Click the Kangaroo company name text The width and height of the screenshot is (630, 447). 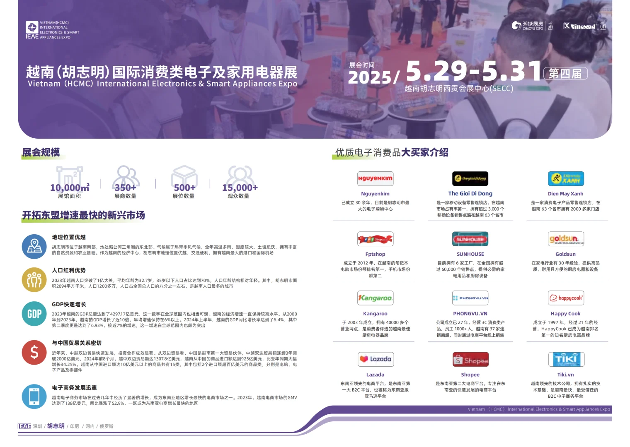click(375, 314)
